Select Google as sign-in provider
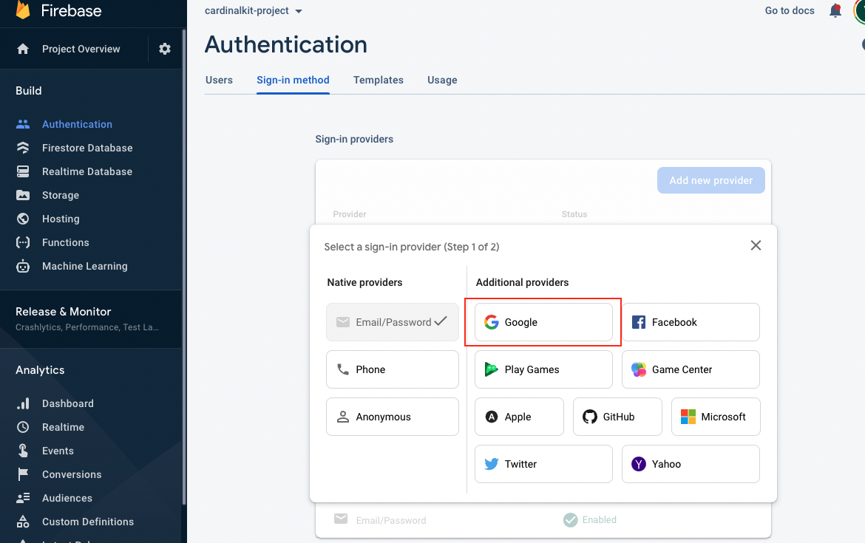 pos(543,322)
